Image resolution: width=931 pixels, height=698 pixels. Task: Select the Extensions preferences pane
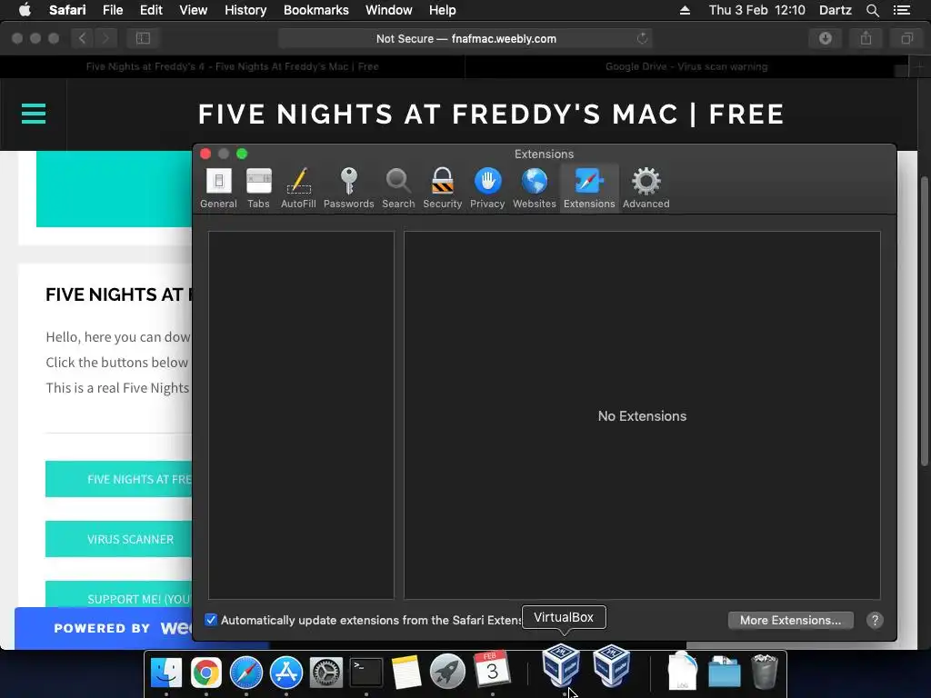[x=589, y=188]
